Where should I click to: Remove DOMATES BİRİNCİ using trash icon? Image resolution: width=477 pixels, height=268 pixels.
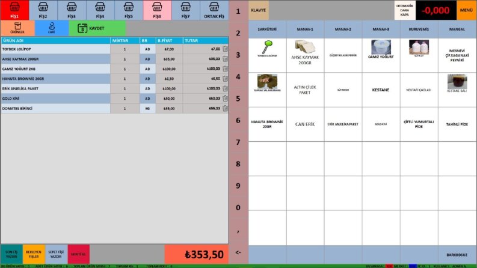225,109
